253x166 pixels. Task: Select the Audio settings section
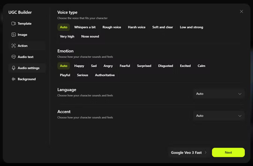point(27,68)
